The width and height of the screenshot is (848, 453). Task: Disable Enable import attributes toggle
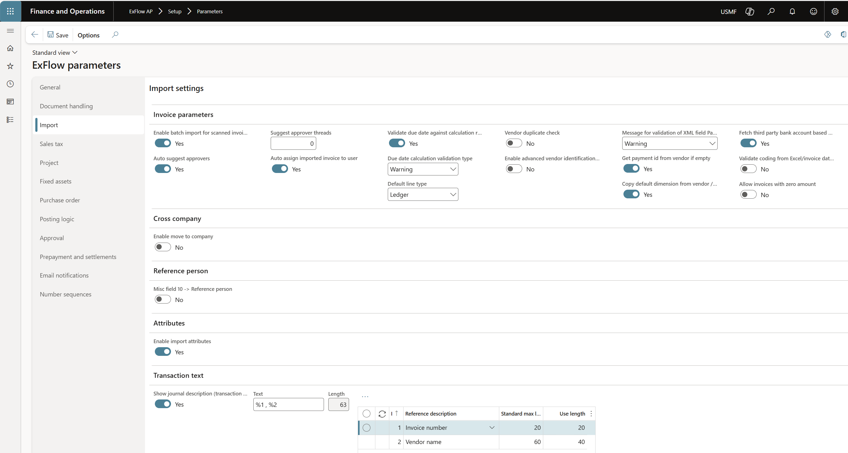tap(163, 352)
